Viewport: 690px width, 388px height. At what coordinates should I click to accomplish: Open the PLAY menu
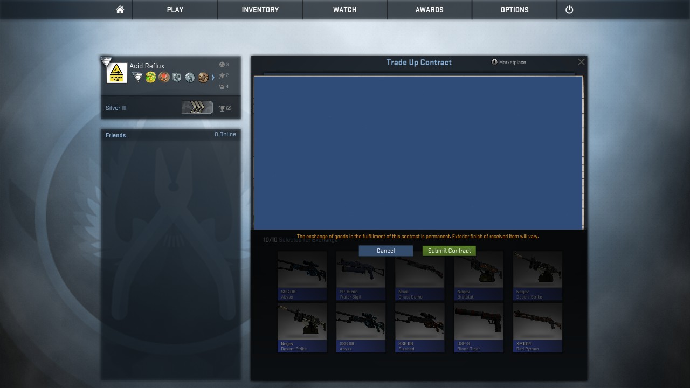[175, 10]
